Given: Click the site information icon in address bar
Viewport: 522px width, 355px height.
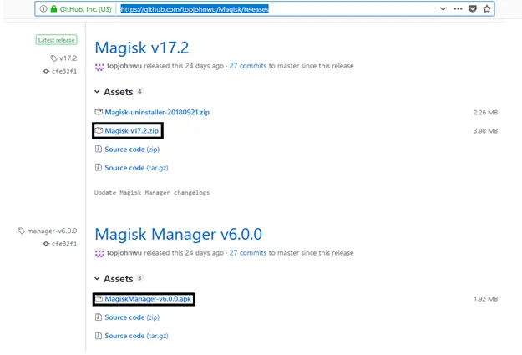Looking at the screenshot, I should coord(43,9).
